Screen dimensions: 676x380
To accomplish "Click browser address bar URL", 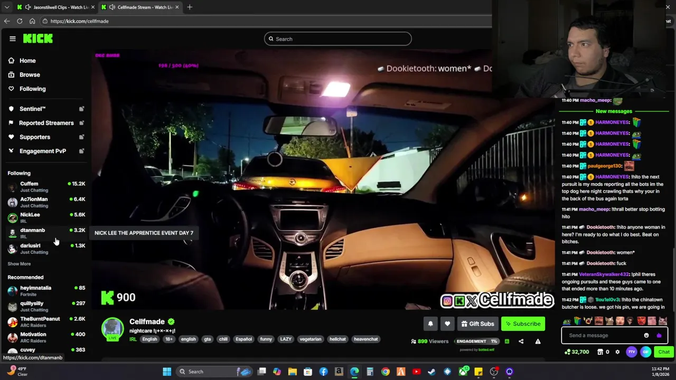I will pyautogui.click(x=79, y=21).
